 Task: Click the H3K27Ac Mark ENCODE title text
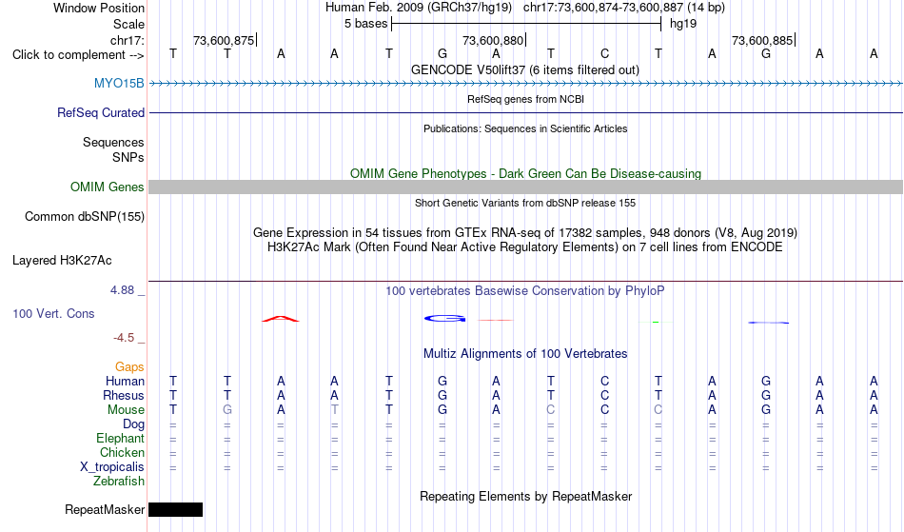coord(525,247)
